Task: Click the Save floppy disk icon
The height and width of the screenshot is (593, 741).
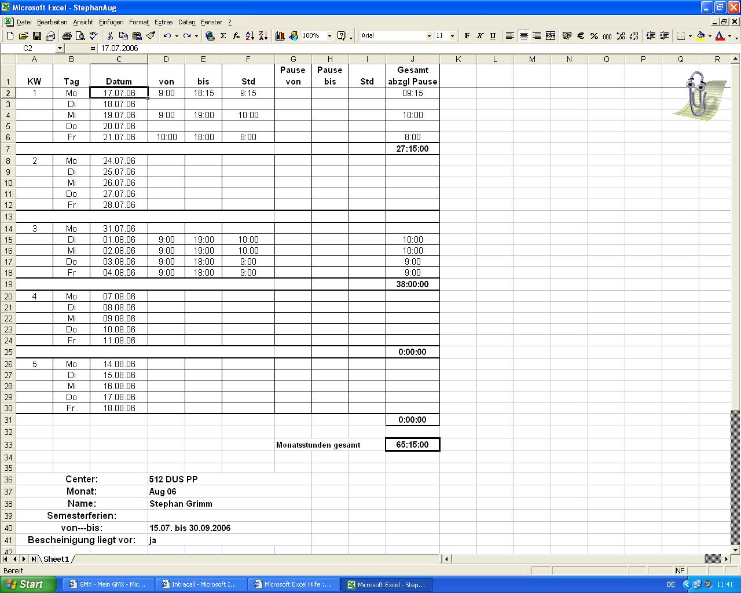Action: coord(36,36)
